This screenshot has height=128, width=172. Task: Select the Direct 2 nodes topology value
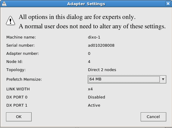tap(102, 70)
